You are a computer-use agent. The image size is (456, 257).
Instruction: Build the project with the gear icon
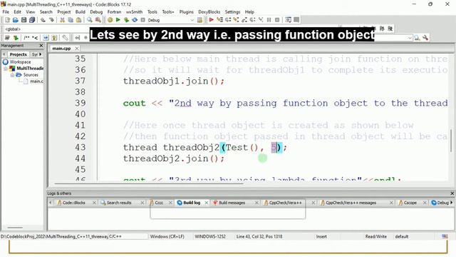coord(110,20)
